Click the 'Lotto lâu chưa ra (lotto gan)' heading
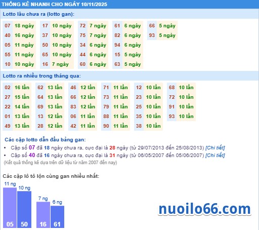Screen dimensions: 259x230 (x=38, y=14)
